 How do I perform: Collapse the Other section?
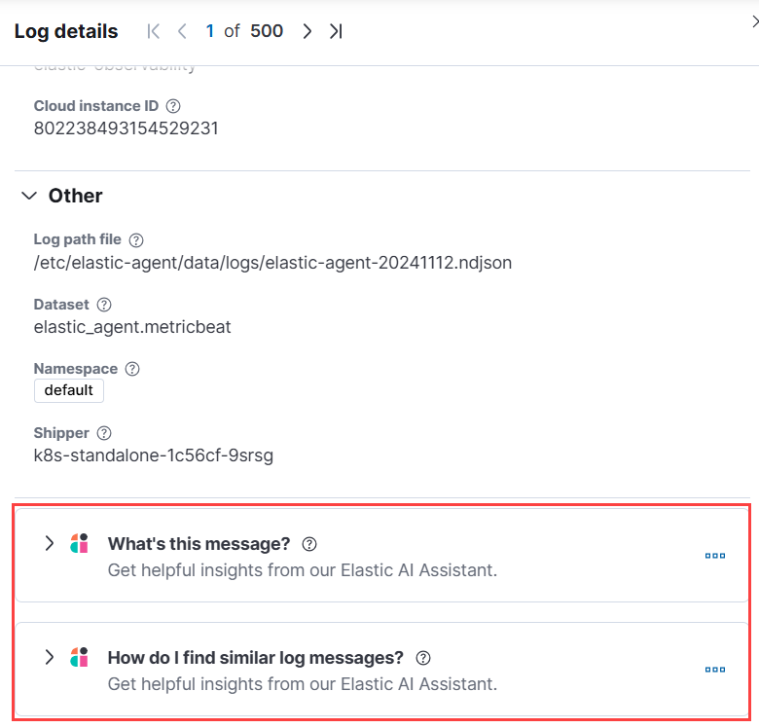[29, 196]
